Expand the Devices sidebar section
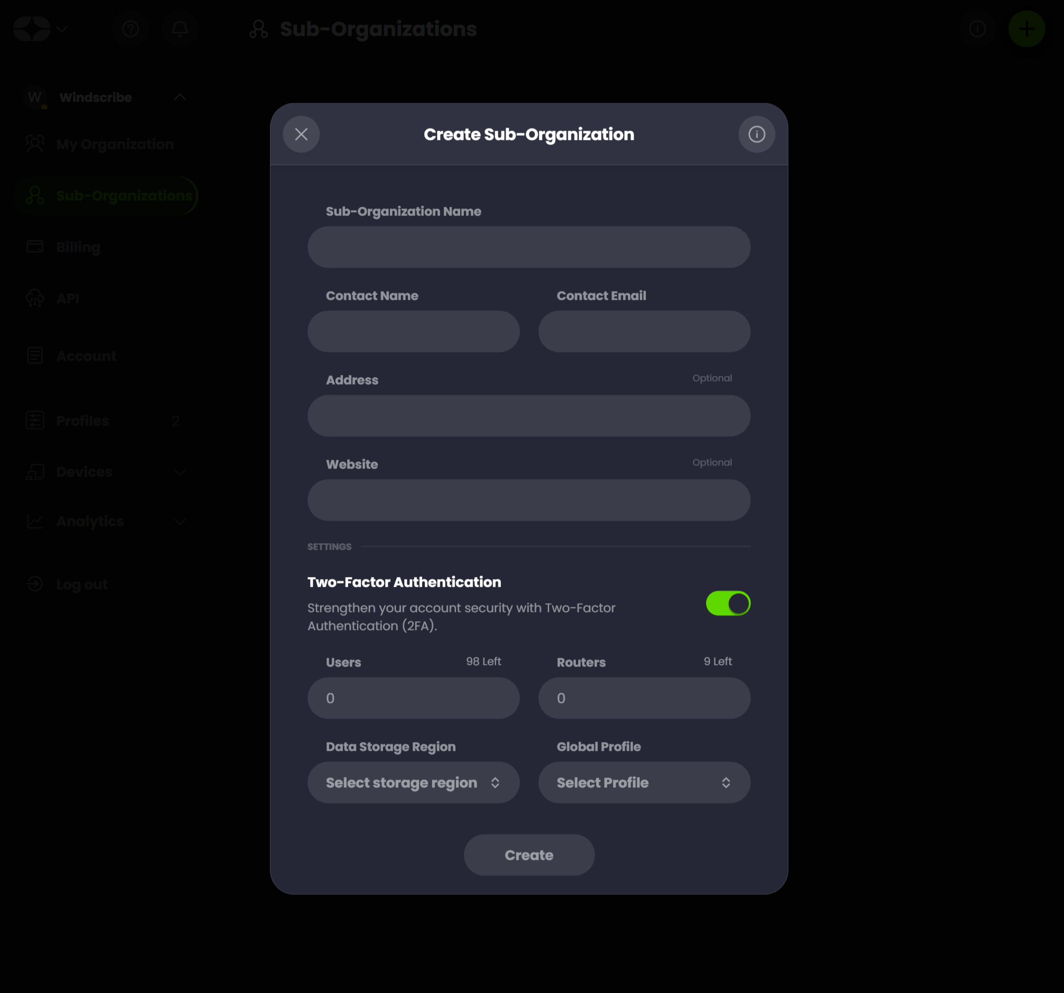1064x993 pixels. pos(180,472)
